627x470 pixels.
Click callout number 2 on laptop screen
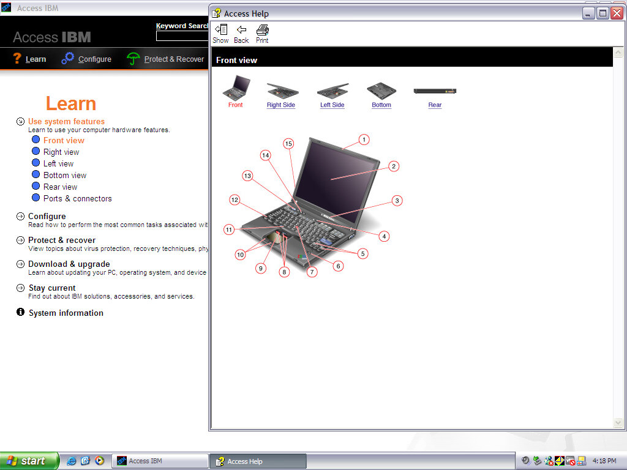[x=394, y=166]
